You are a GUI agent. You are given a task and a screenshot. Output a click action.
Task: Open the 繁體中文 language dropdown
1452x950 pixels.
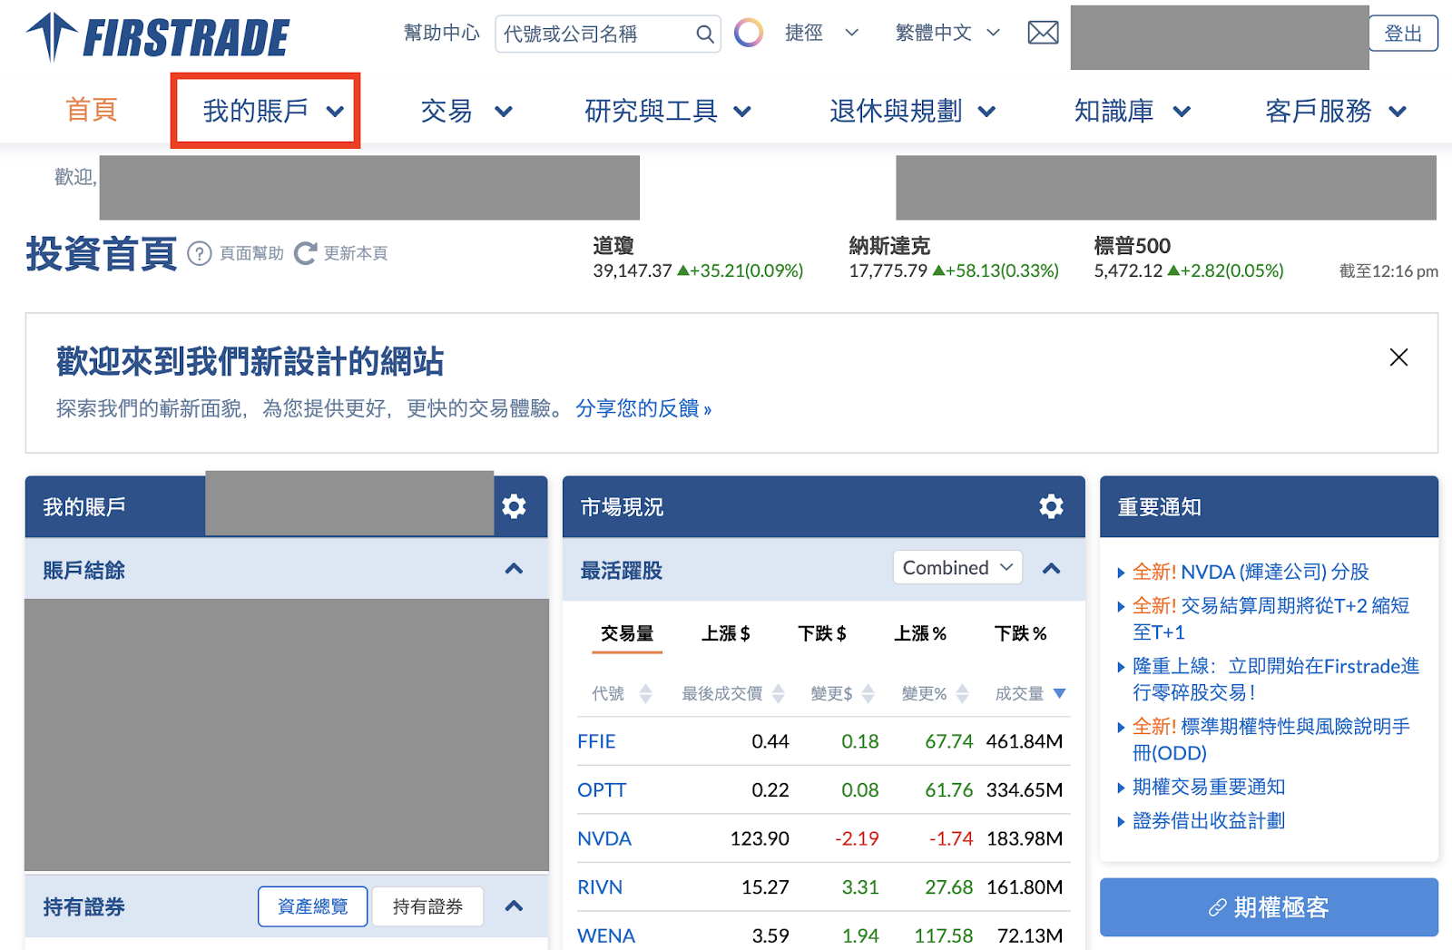[947, 34]
